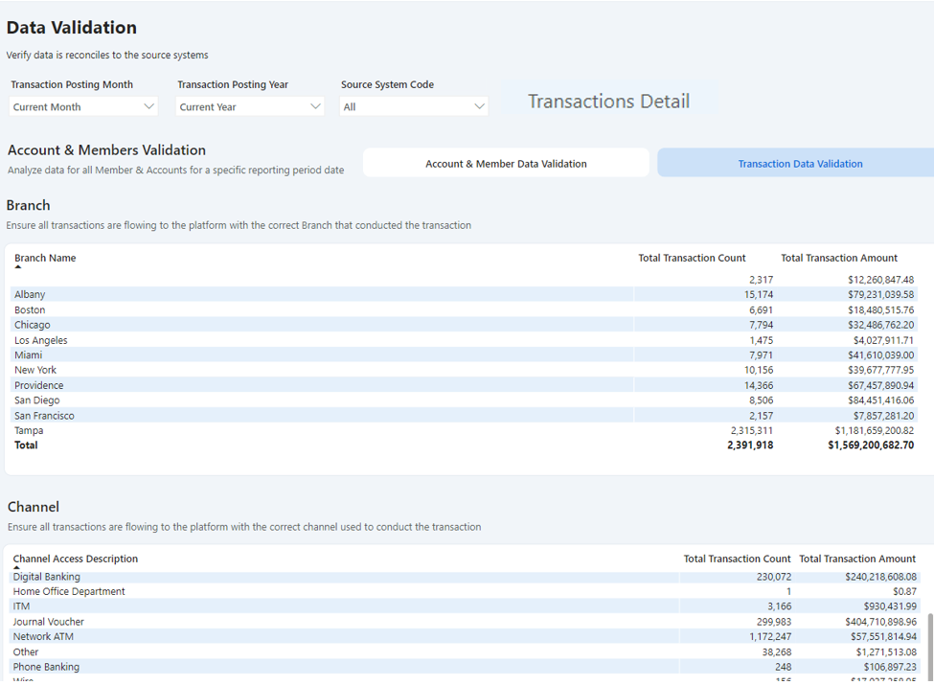This screenshot has width=934, height=685.
Task: Click the Chicago branch name cell
Action: click(x=33, y=325)
